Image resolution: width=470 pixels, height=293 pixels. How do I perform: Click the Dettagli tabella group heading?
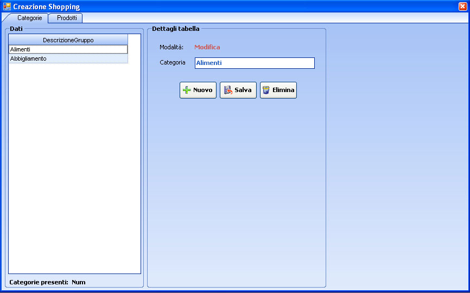pyautogui.click(x=175, y=29)
